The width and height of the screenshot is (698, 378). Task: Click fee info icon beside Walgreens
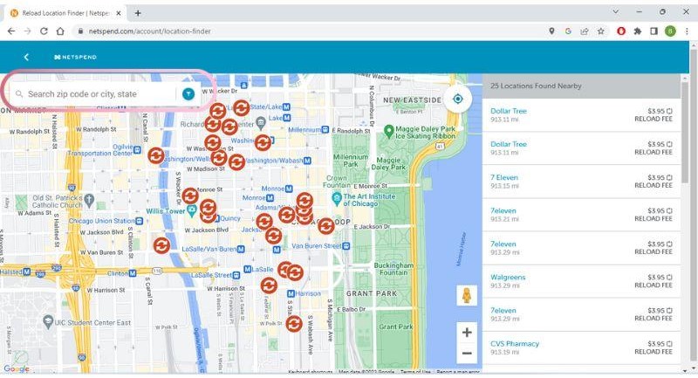tap(669, 277)
